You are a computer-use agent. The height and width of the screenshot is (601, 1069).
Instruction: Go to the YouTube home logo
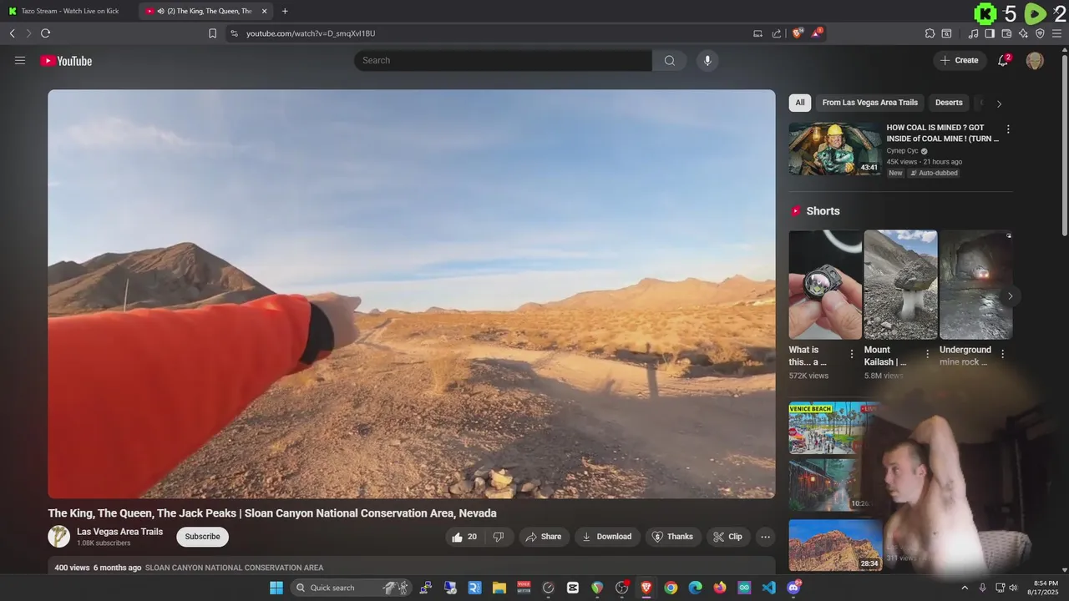coord(66,61)
